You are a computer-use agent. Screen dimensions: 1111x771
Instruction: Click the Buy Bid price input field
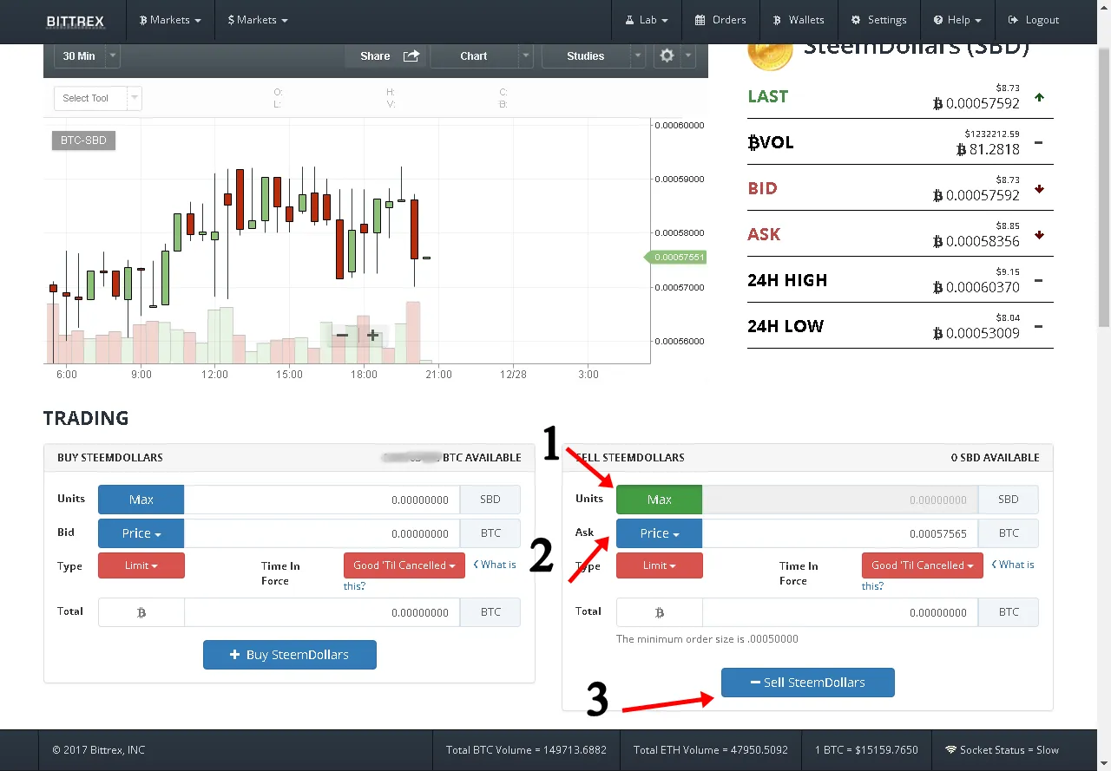(x=322, y=533)
